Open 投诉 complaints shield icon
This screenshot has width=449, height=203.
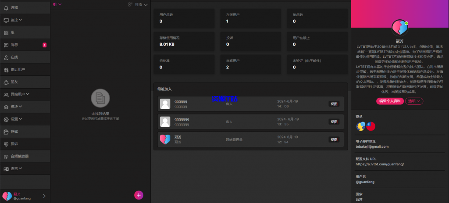tap(6, 144)
